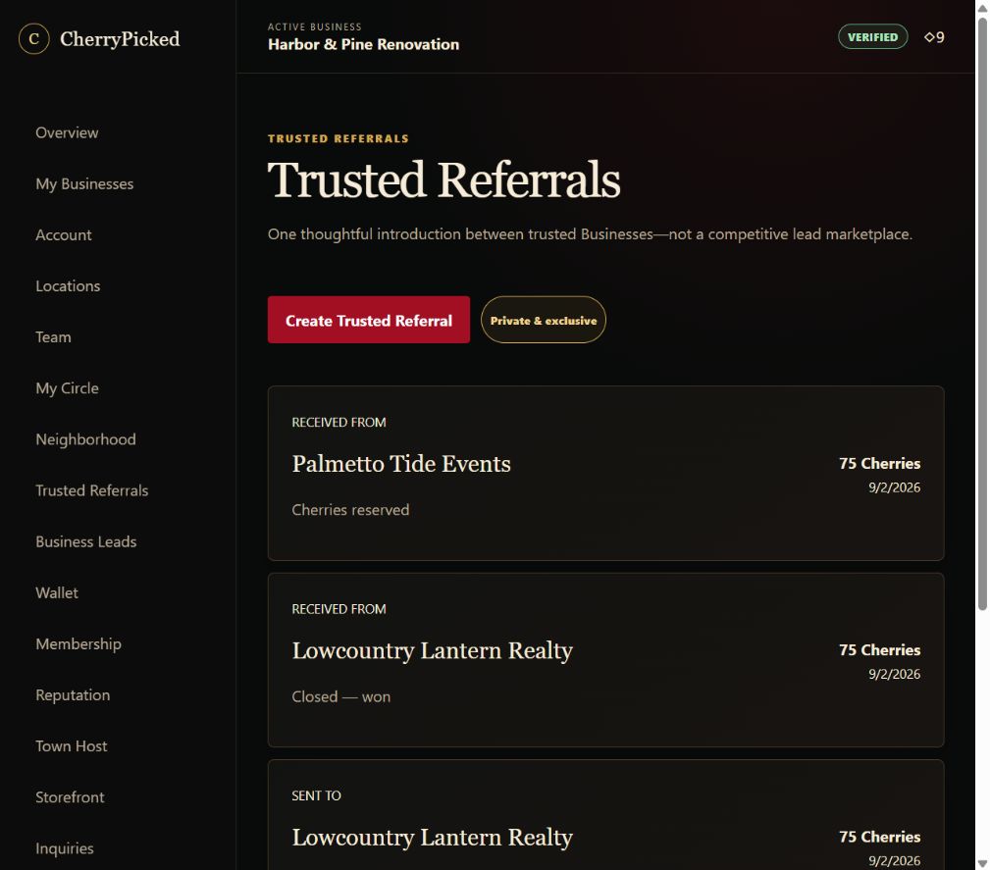The width and height of the screenshot is (990, 870).
Task: Click the SENT TO label
Action: [316, 795]
